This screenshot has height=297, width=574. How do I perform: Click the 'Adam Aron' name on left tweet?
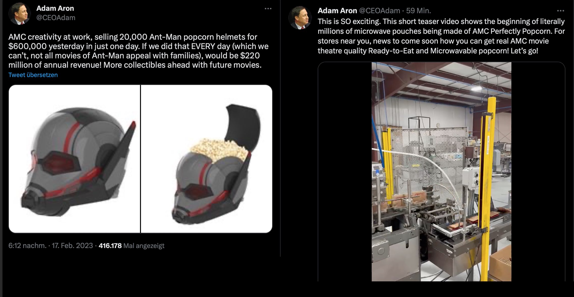[55, 8]
